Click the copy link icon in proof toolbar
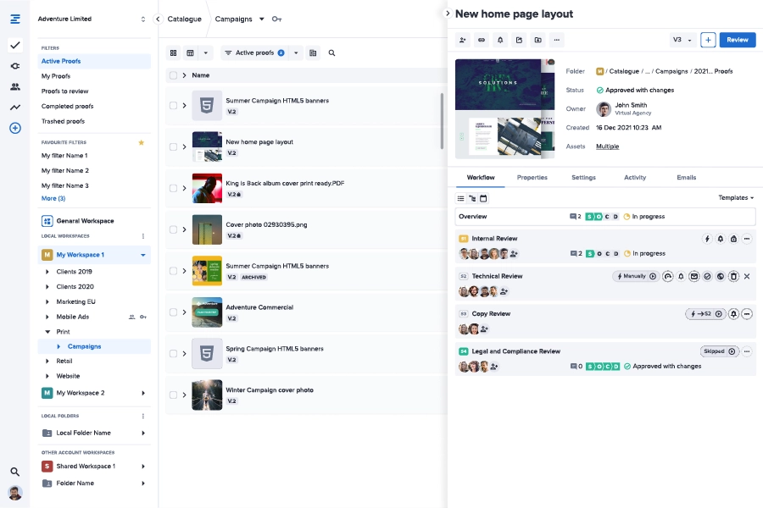This screenshot has height=508, width=763. pos(482,40)
